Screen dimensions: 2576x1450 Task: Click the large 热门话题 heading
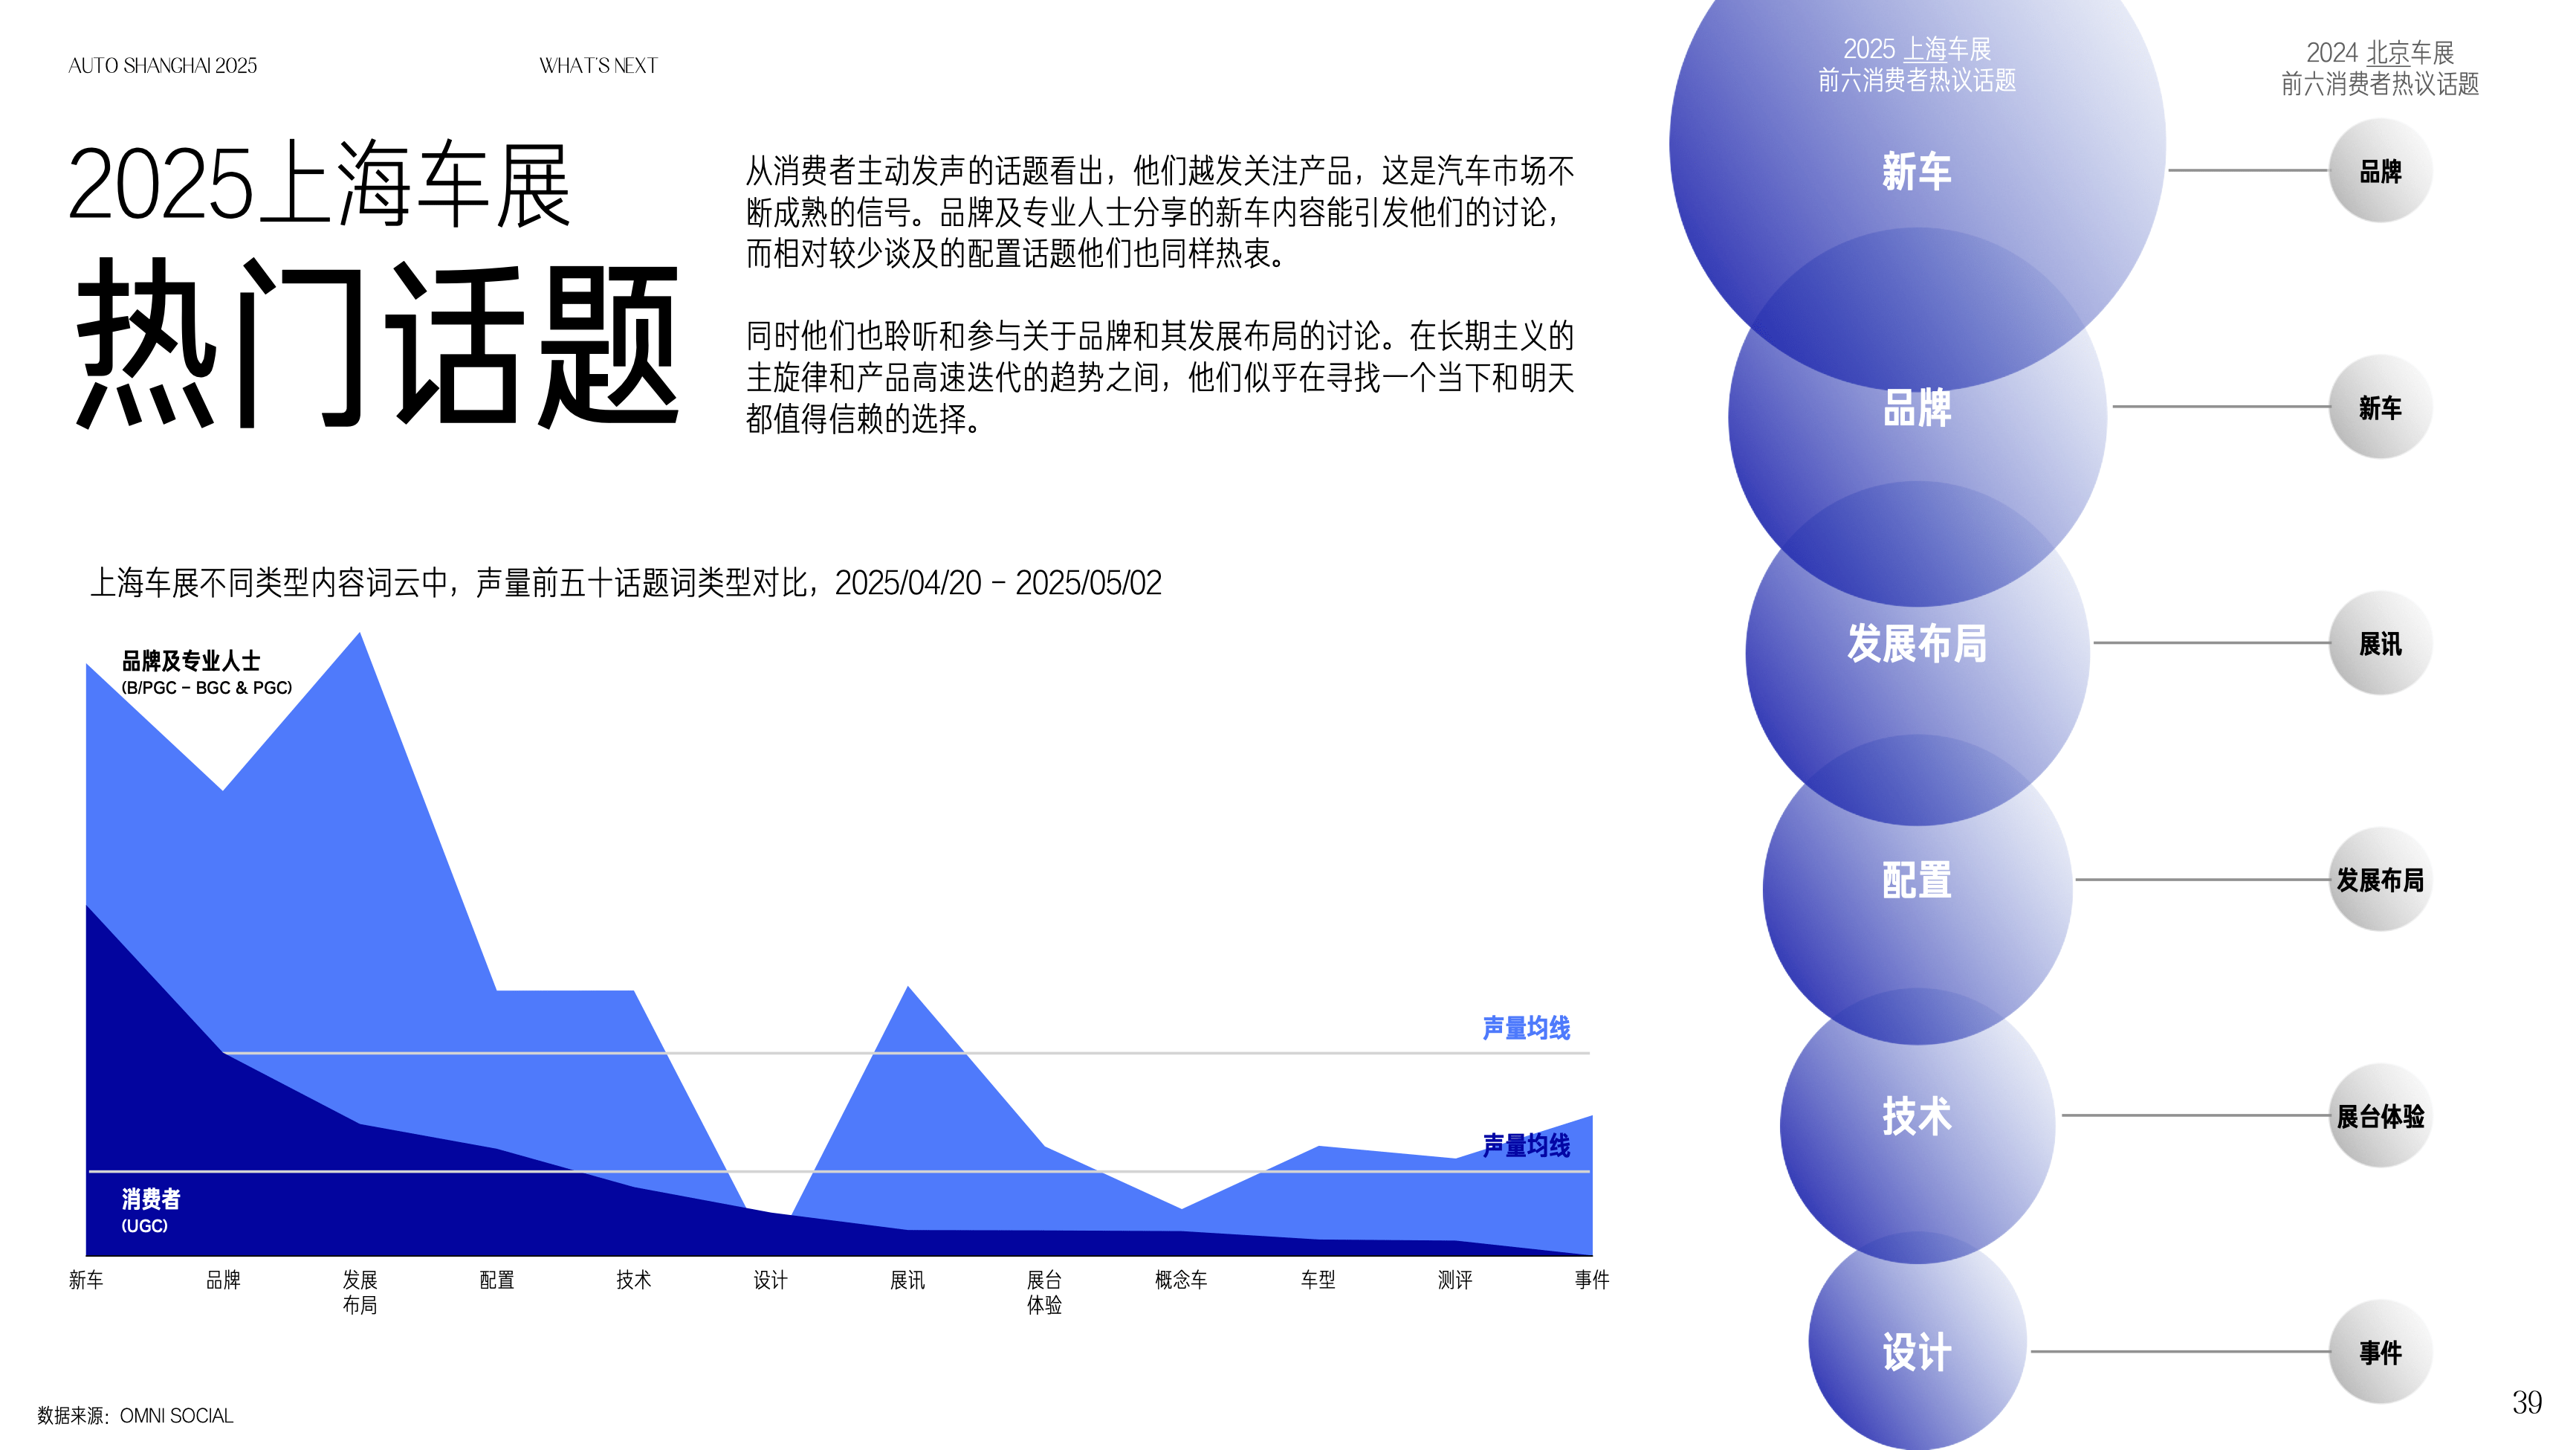(x=378, y=345)
